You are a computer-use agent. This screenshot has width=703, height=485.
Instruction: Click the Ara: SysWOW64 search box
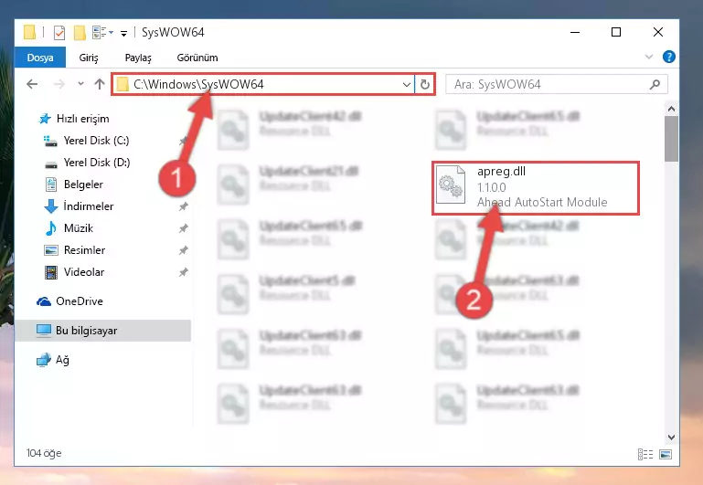click(557, 84)
